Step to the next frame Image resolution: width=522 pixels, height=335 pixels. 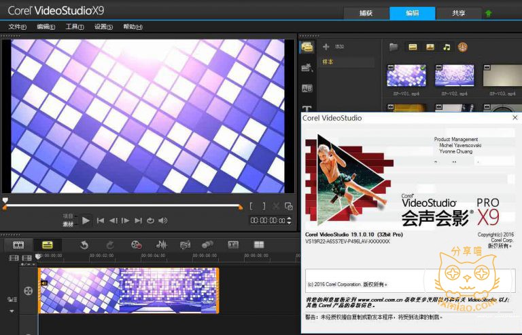tap(126, 220)
